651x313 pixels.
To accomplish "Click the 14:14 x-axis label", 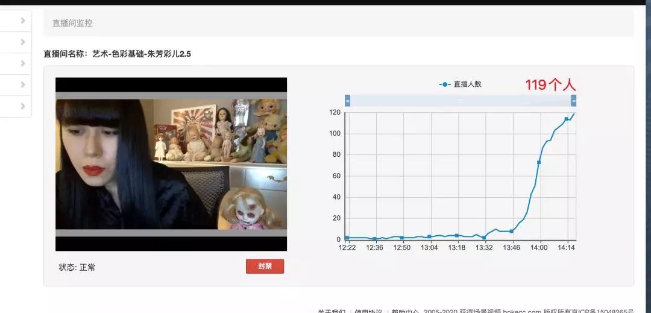I will pyautogui.click(x=566, y=248).
